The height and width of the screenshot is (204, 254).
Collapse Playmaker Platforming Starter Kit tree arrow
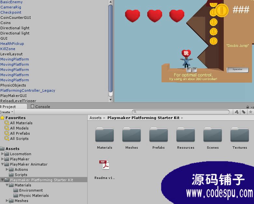point(2,180)
